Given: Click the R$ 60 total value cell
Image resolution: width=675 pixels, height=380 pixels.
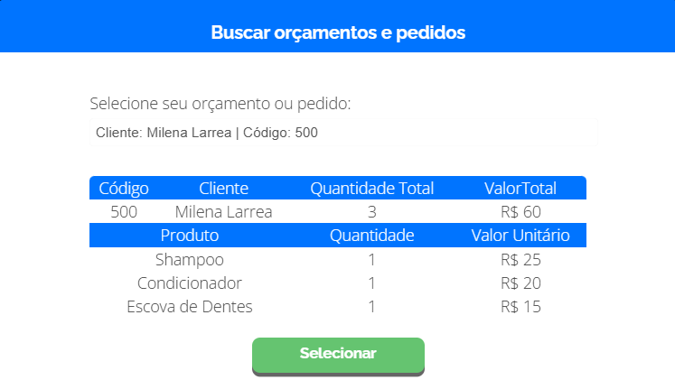Looking at the screenshot, I should (520, 212).
